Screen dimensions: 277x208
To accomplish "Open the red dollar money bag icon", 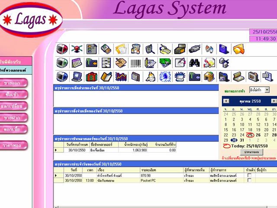I will point(91,77).
